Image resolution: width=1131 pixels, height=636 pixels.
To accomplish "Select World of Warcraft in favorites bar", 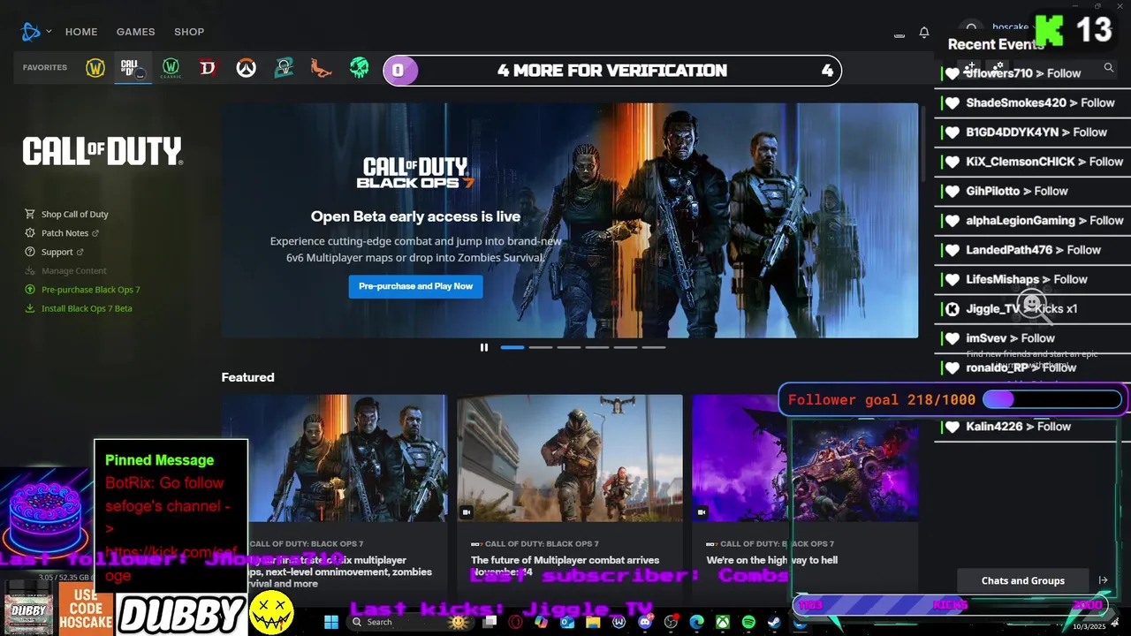I will [95, 68].
